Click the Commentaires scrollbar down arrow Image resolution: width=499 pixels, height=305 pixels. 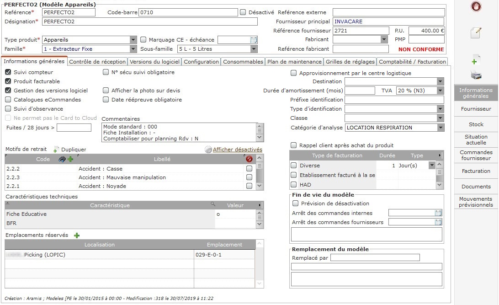coord(260,138)
